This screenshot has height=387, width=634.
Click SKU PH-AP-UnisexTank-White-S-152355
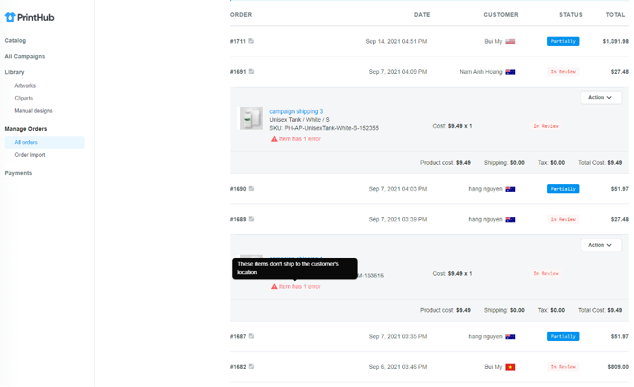(324, 128)
